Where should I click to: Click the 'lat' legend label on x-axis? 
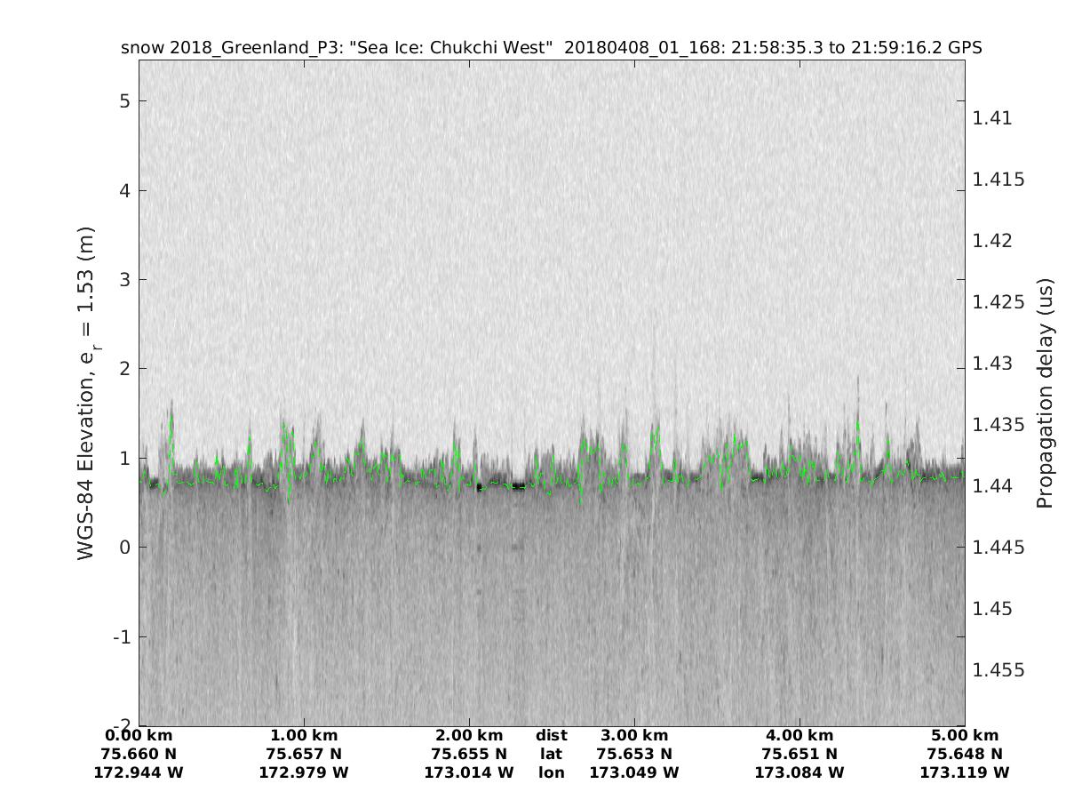551,754
